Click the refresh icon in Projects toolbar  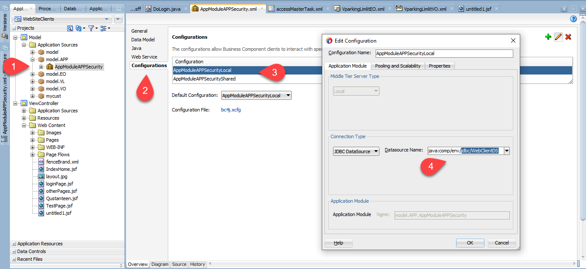coord(79,28)
